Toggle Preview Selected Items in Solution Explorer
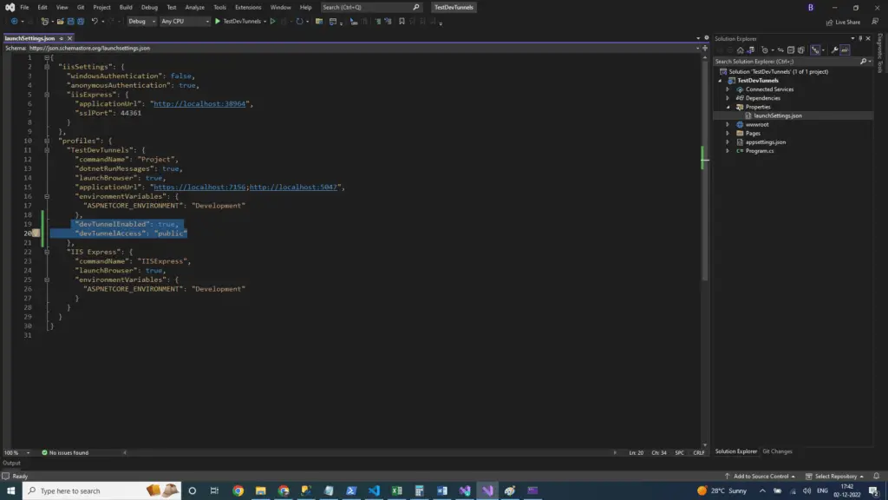 click(x=845, y=49)
